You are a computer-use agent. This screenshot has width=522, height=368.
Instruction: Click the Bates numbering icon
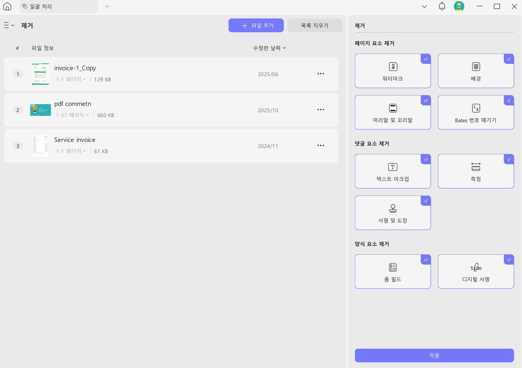coord(476,108)
